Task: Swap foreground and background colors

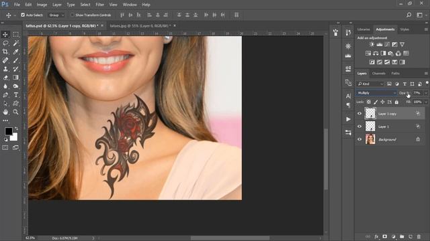Action: tap(16, 129)
